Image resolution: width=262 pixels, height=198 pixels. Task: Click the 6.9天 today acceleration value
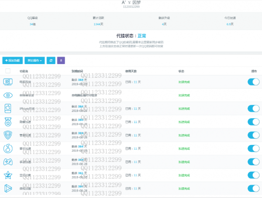tap(230, 24)
